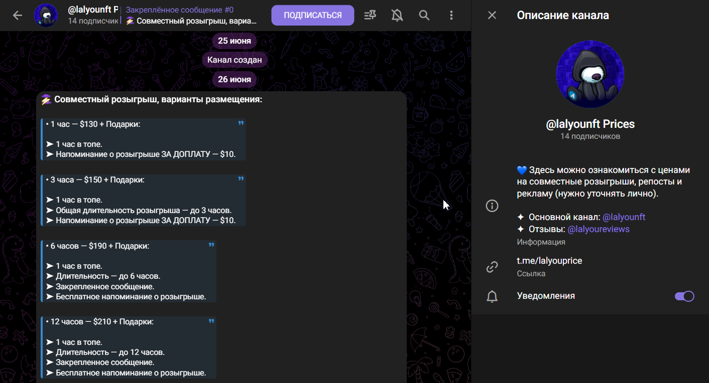
Task: Open @lalyounft main channel link
Action: click(624, 217)
